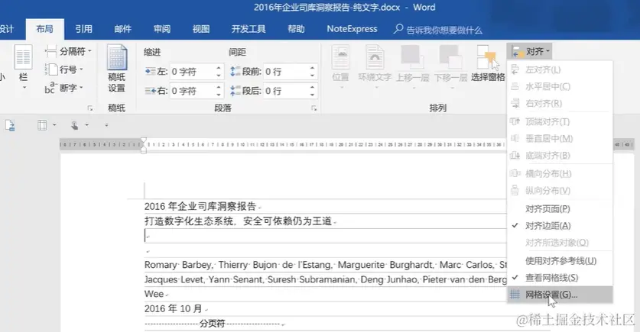Screen dimensions: 640x332
Task: Toggle the checked 查看网格线(S) option
Action: 560,278
